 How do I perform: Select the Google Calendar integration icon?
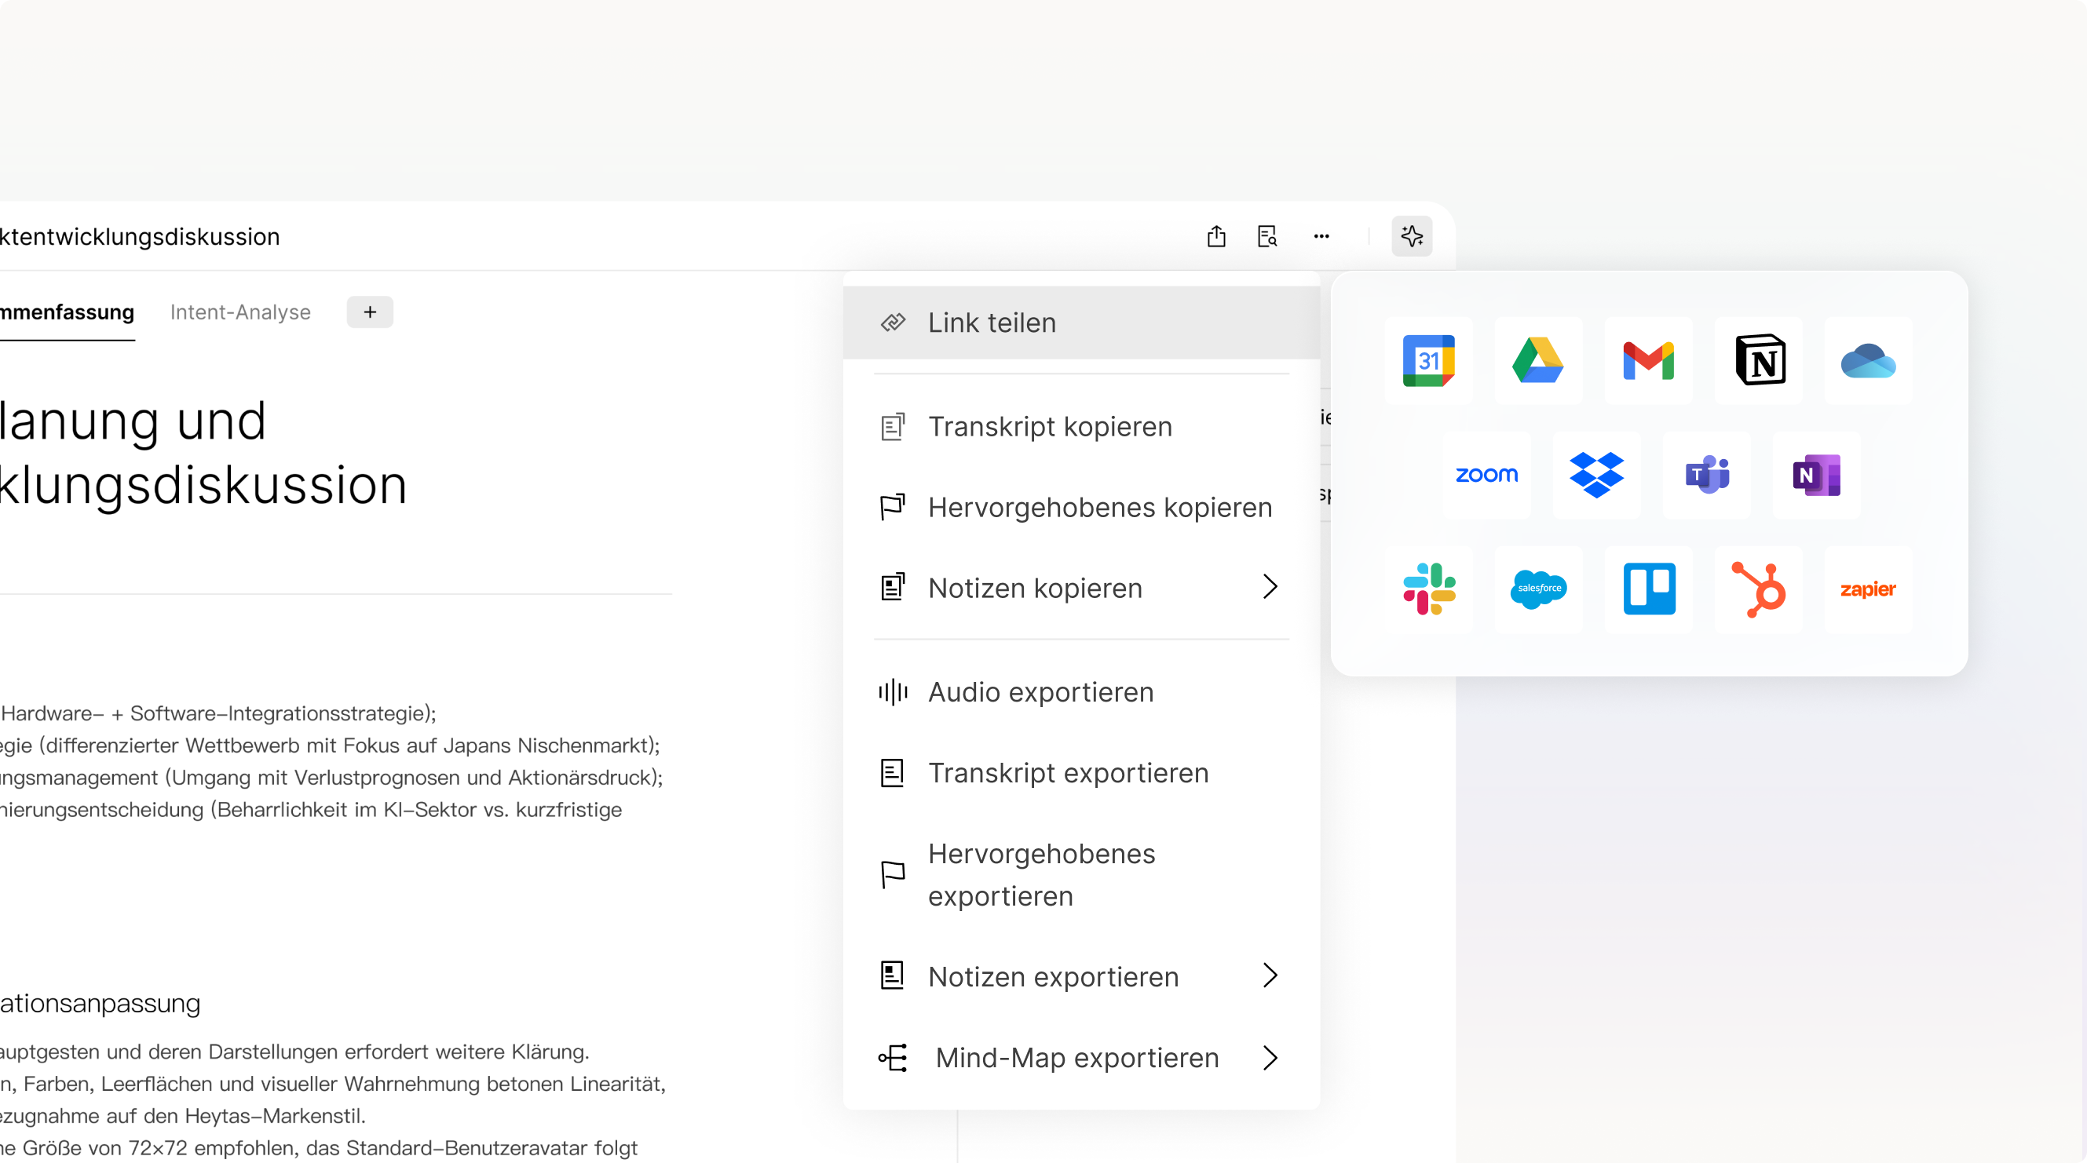tap(1429, 360)
